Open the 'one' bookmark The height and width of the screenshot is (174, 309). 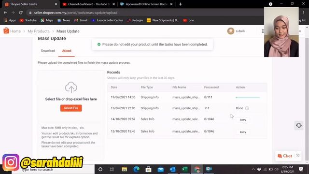[188, 20]
